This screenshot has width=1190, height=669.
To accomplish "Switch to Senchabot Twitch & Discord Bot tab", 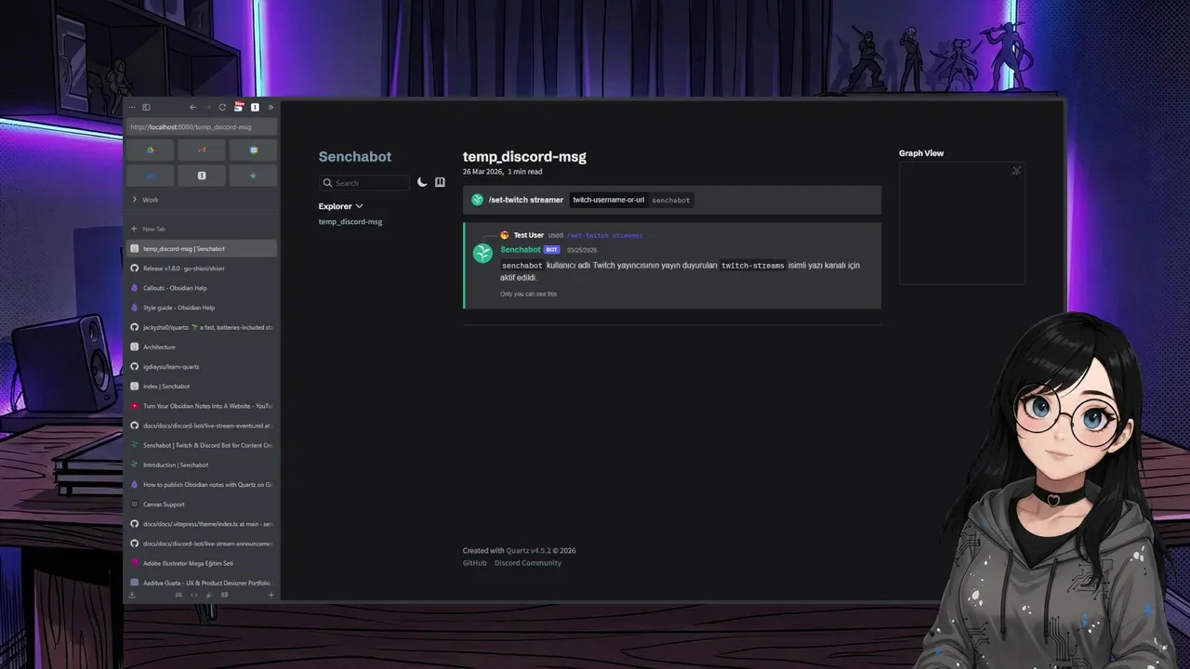I will [x=202, y=445].
